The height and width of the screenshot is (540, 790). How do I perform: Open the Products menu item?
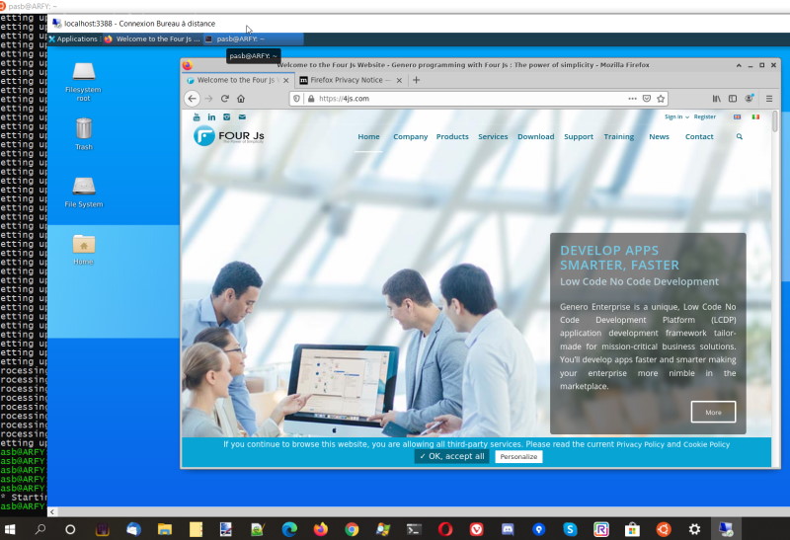(x=452, y=136)
